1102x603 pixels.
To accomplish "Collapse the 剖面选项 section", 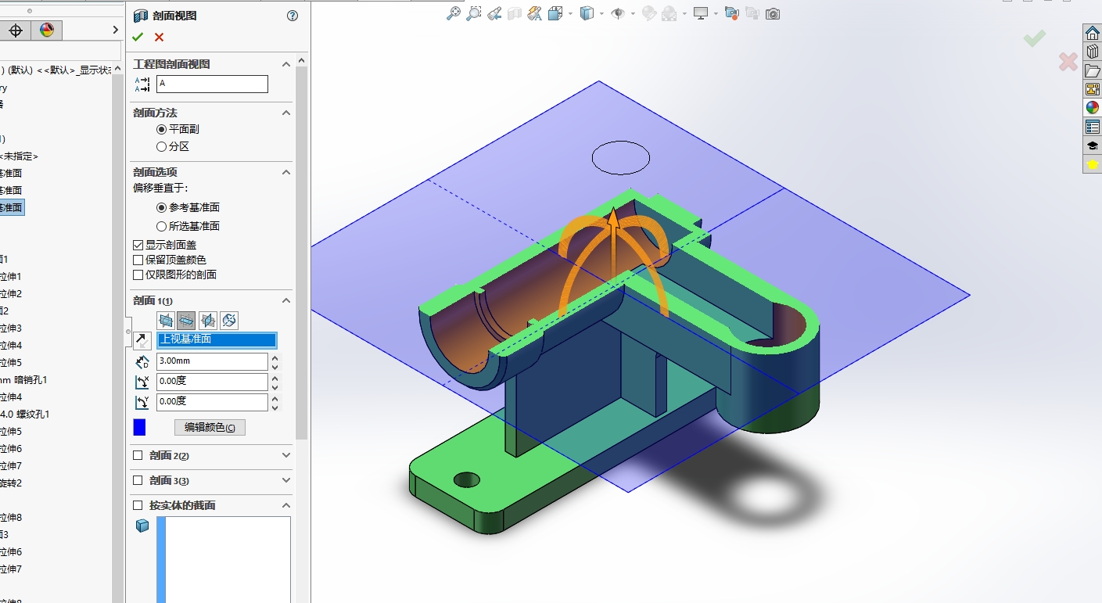I will tap(286, 172).
